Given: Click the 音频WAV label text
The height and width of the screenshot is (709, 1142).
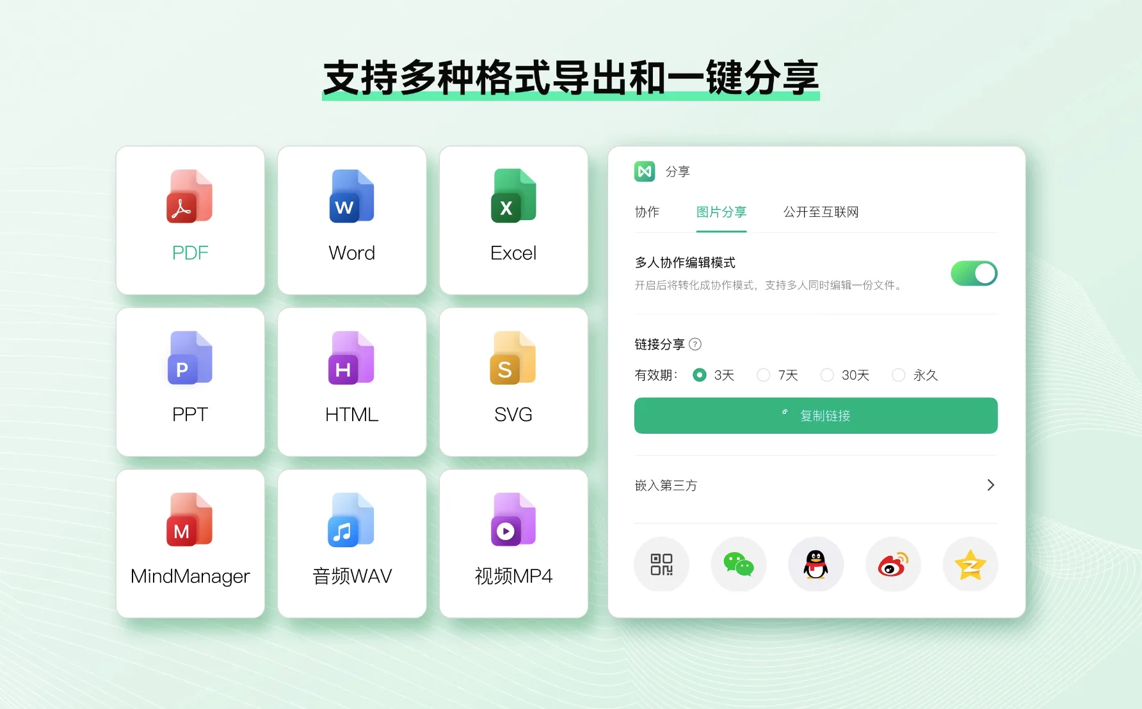Looking at the screenshot, I should point(352,577).
